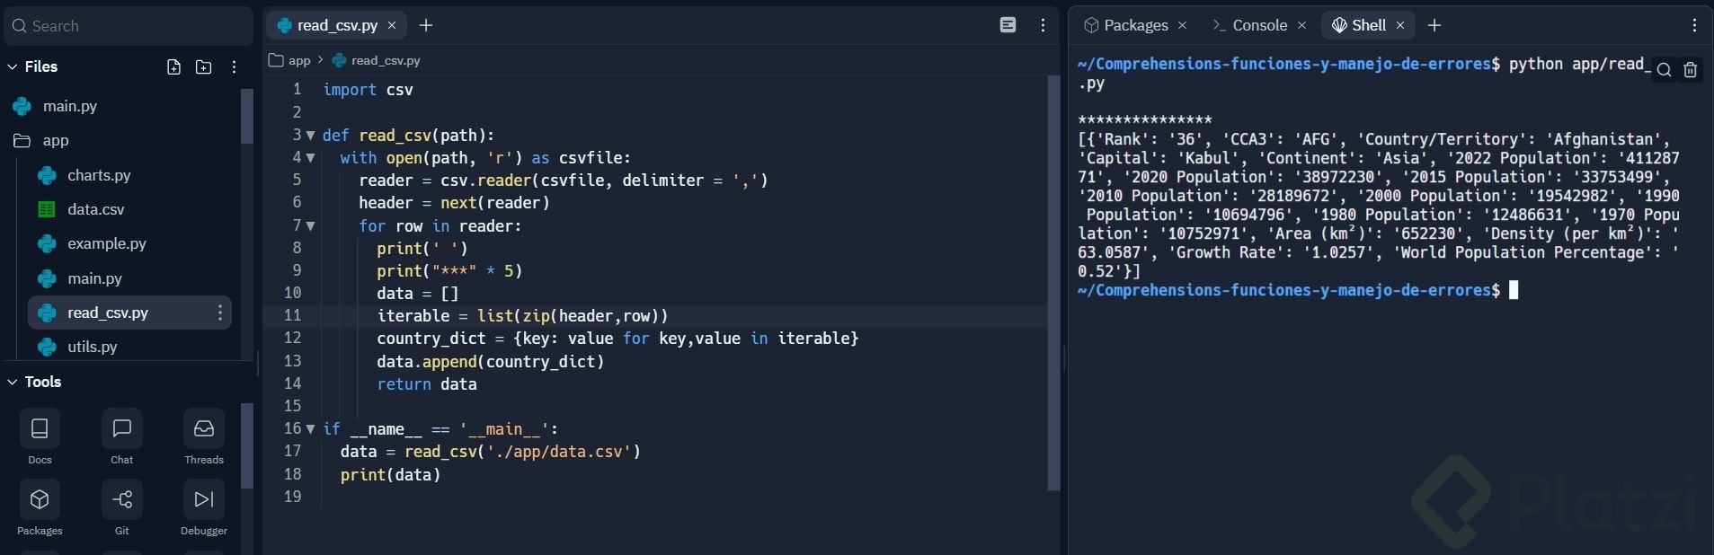Open the Chat tool
The image size is (1714, 555).
[x=121, y=429]
